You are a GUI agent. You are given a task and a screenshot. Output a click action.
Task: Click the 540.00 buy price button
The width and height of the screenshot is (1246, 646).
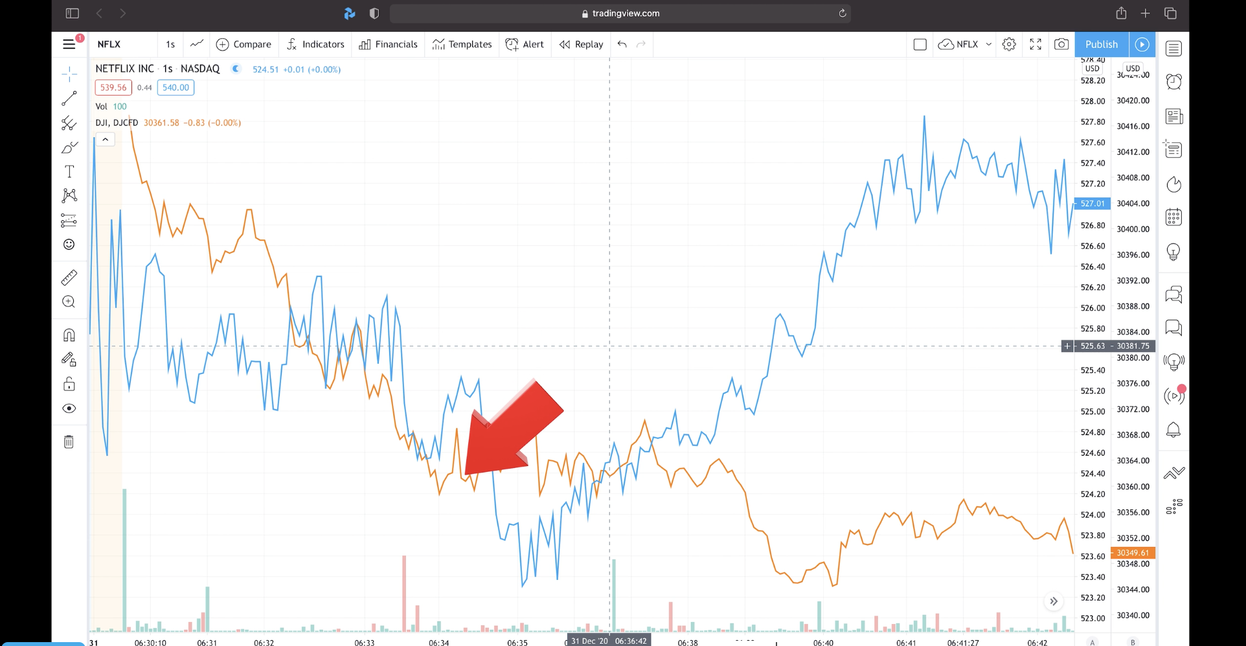point(176,87)
